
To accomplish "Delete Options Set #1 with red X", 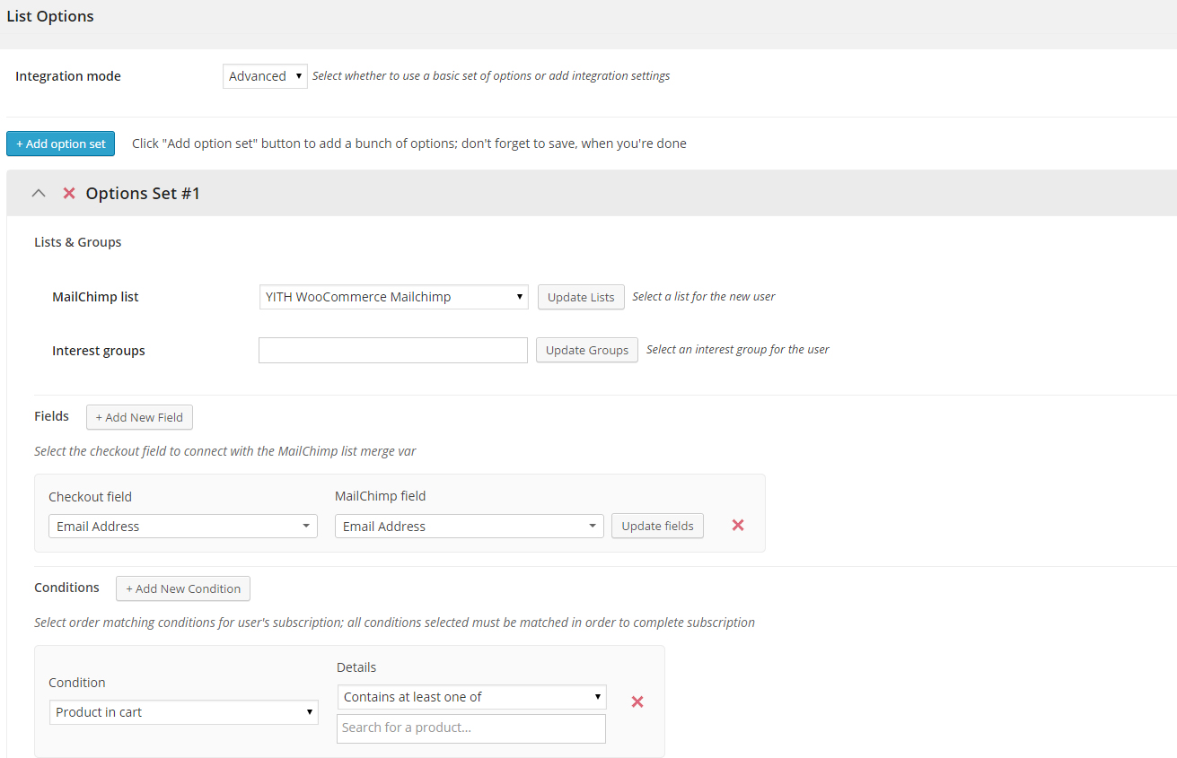I will (69, 193).
